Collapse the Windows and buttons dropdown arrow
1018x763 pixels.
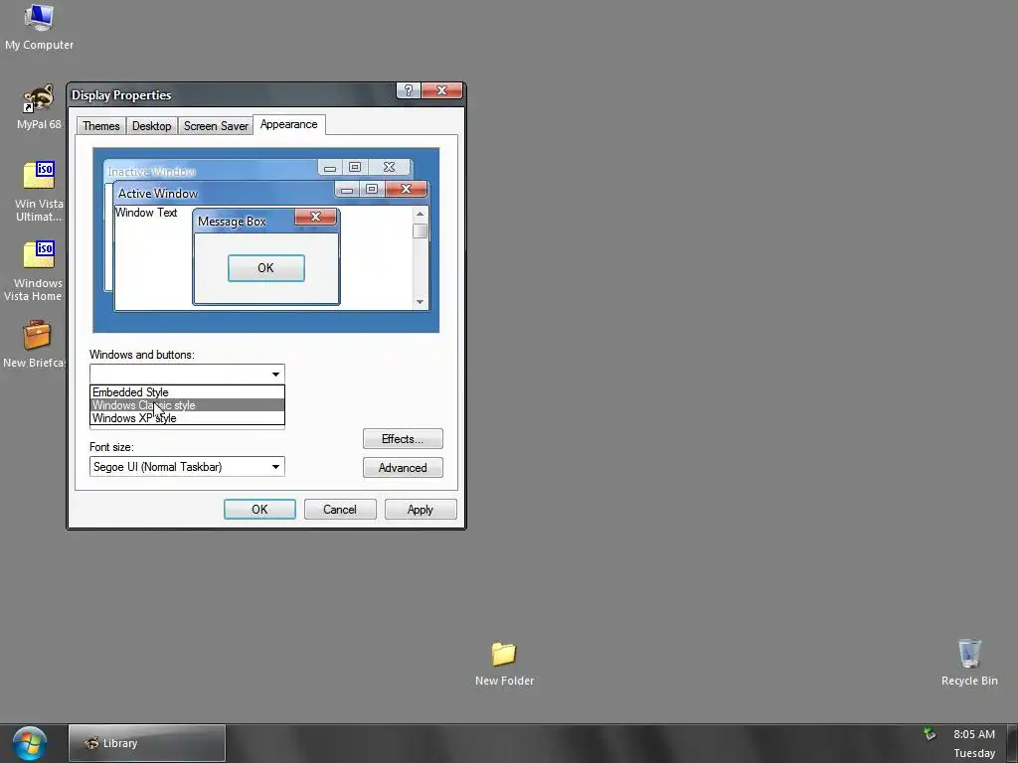point(275,375)
